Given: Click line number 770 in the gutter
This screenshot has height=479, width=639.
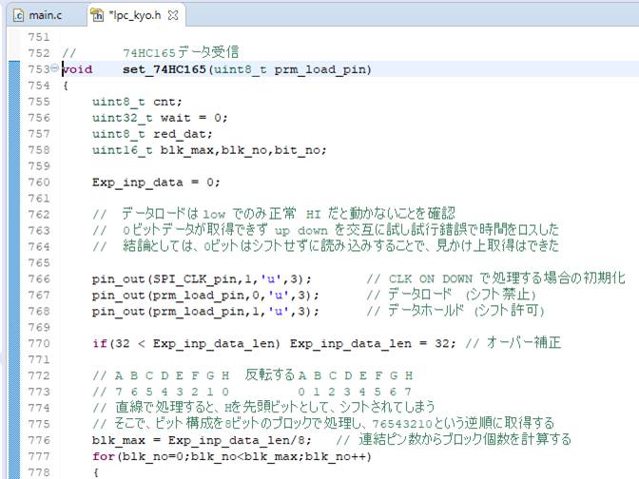Looking at the screenshot, I should click(40, 342).
